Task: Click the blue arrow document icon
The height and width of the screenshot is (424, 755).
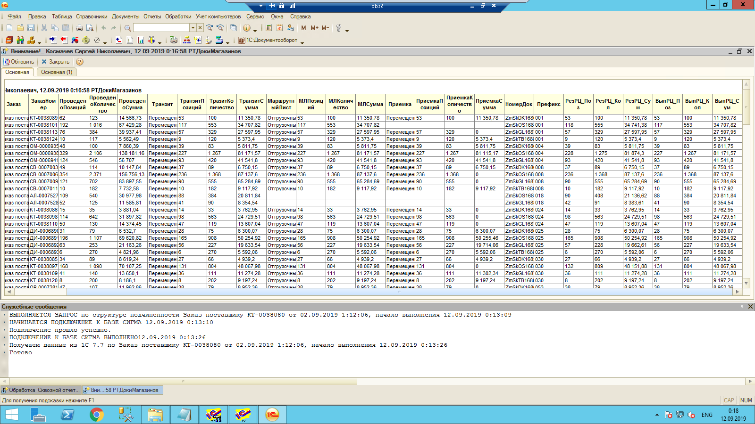Action: tap(52, 40)
